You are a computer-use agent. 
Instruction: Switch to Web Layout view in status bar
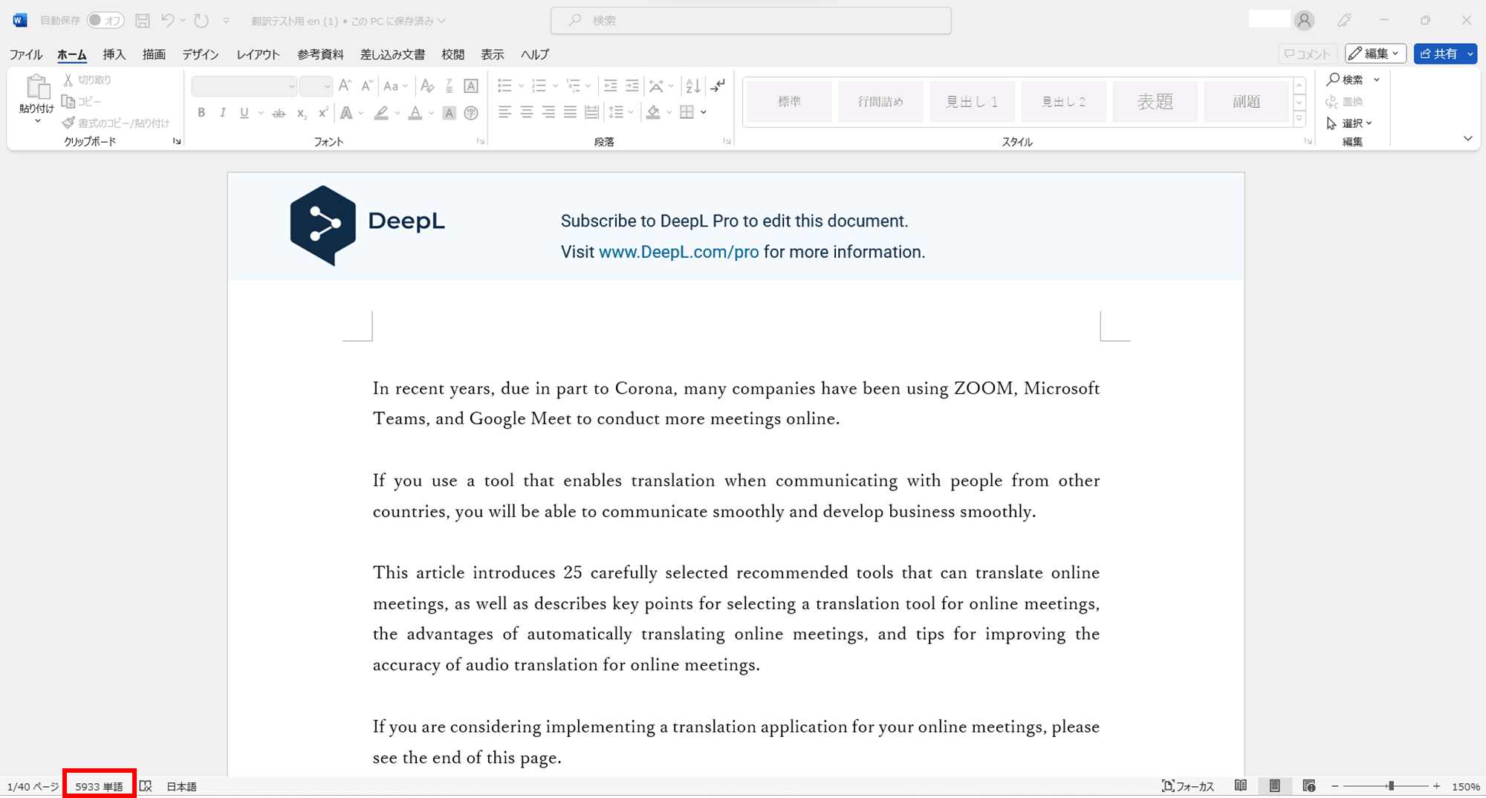(1309, 786)
